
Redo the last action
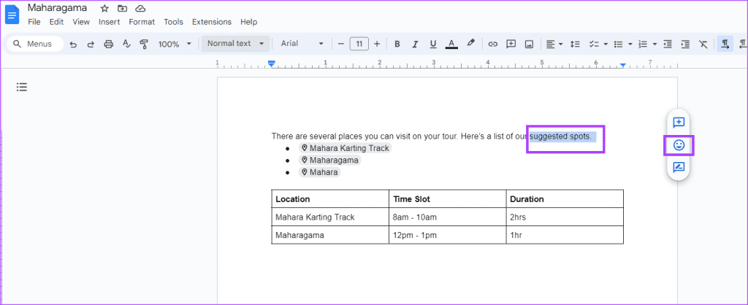tap(91, 45)
